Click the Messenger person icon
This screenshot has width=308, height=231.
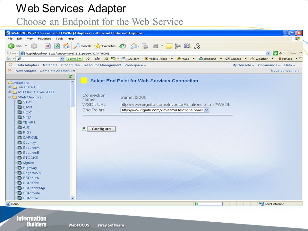(197, 46)
